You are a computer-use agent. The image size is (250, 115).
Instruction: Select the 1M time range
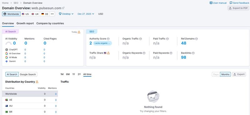tap(62, 74)
